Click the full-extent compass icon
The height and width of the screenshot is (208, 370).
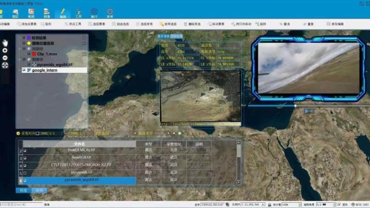(x=5, y=65)
